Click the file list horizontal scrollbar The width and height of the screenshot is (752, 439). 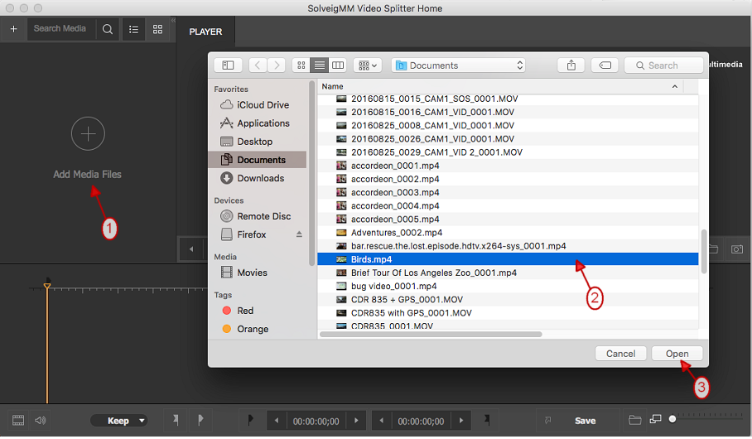431,335
